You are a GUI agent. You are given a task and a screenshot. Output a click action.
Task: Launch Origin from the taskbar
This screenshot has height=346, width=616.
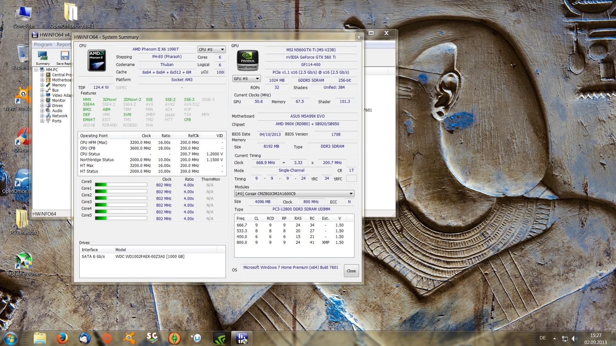pos(107,339)
